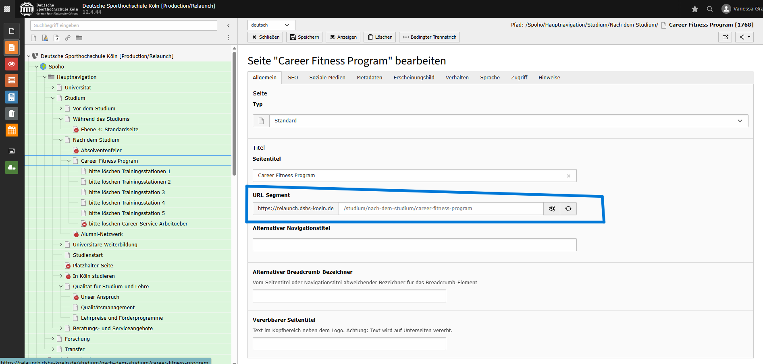763x364 pixels.
Task: Collapse the page tree panel arrow
Action: tap(229, 26)
